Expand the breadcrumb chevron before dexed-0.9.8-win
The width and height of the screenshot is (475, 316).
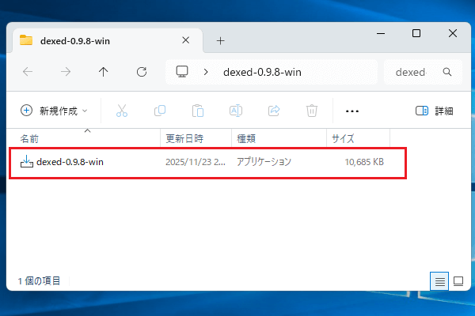tap(206, 72)
